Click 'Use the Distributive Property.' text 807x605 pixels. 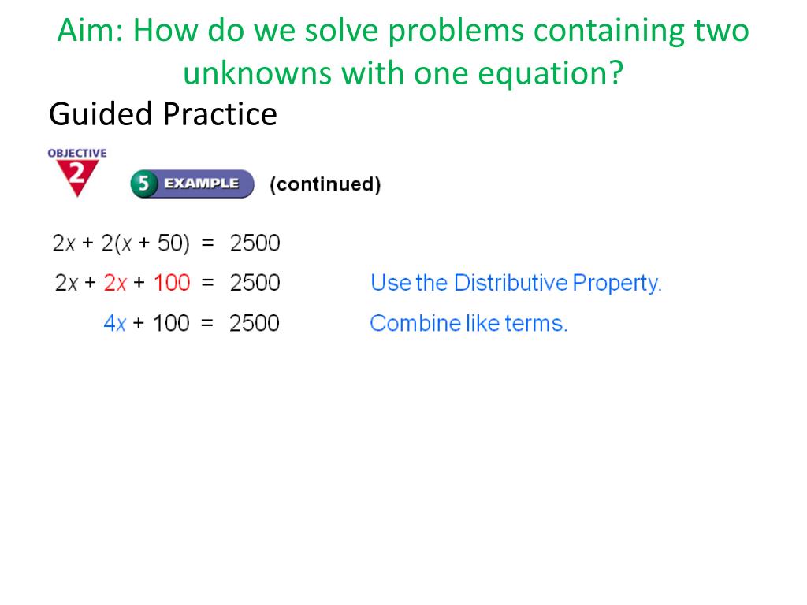click(x=516, y=283)
